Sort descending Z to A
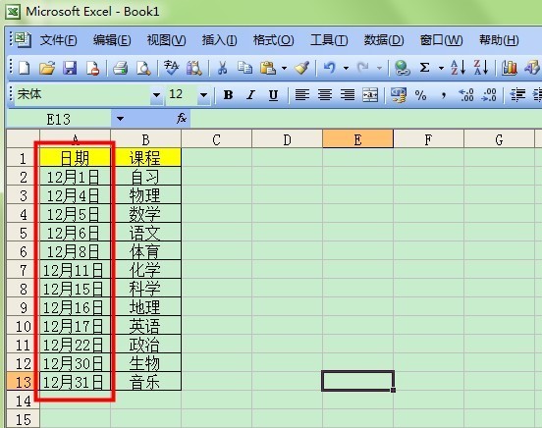 [481, 68]
